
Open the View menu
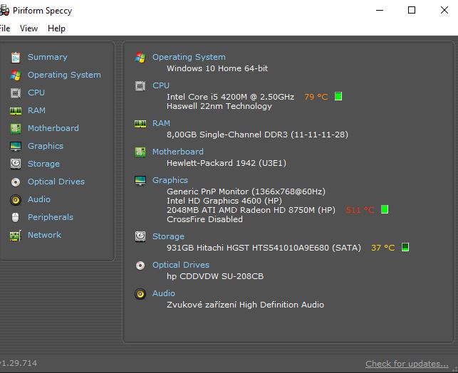tap(28, 28)
